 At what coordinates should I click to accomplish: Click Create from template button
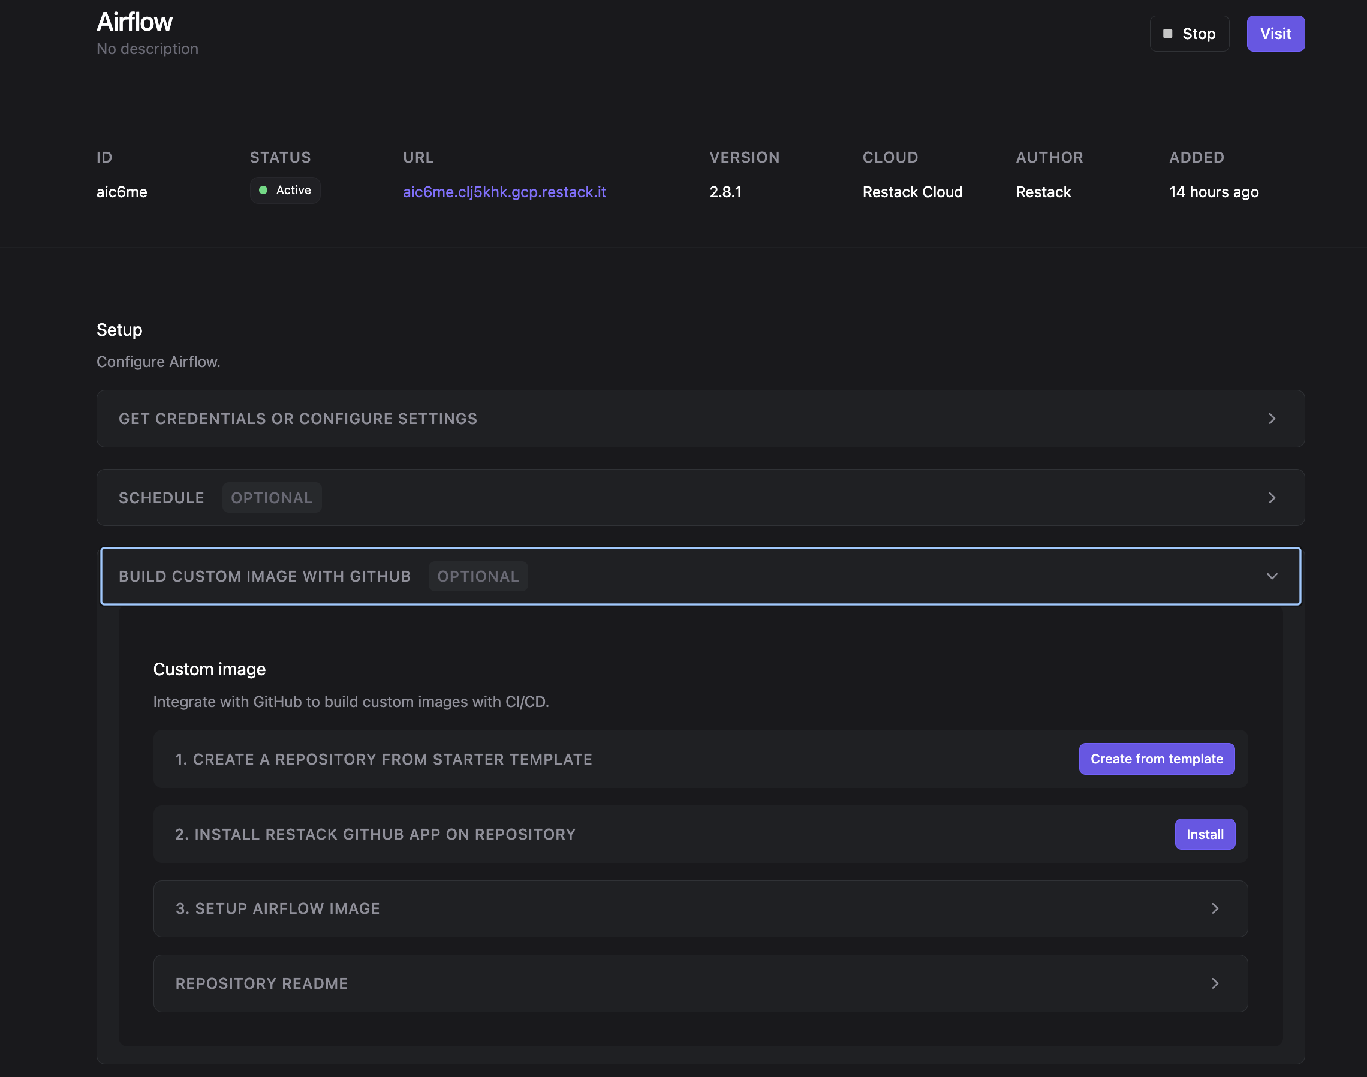coord(1156,759)
